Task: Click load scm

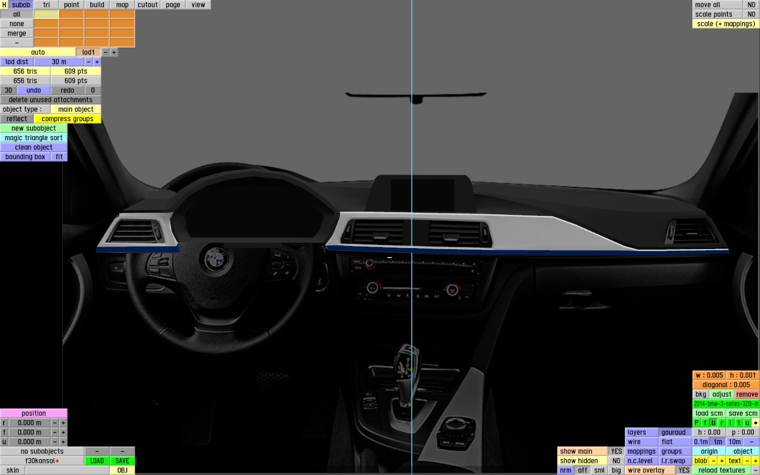Action: coord(709,413)
